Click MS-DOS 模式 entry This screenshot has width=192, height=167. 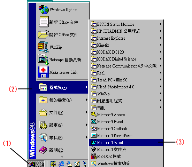126,156
